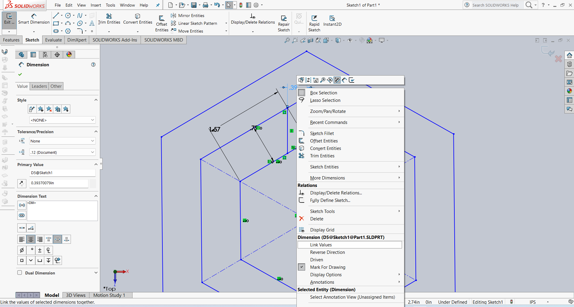Image resolution: width=574 pixels, height=307 pixels.
Task: Click the primary value 0.39370079in field
Action: 59,183
